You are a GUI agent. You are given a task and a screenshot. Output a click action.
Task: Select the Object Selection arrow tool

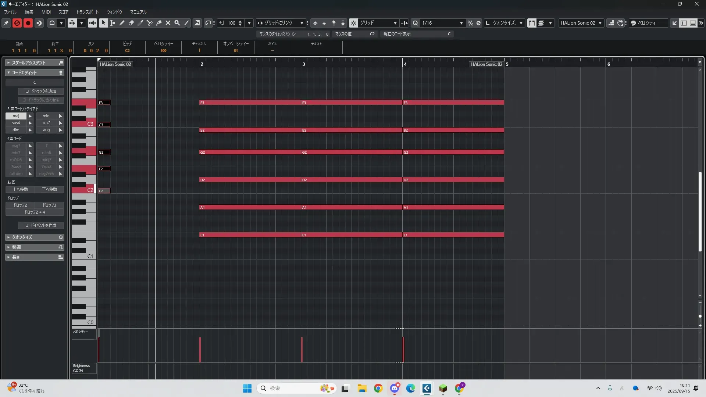(x=103, y=23)
